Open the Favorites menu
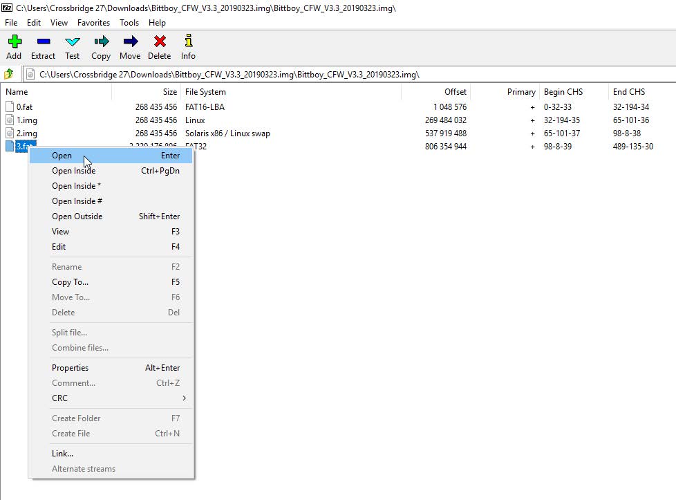The image size is (676, 500). click(93, 22)
